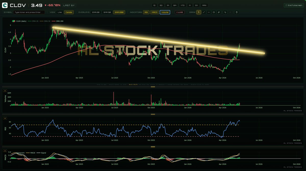Click the trendline start handle near 4.8
Image resolution: width=306 pixels, height=171 pixels.
(x=53, y=28)
